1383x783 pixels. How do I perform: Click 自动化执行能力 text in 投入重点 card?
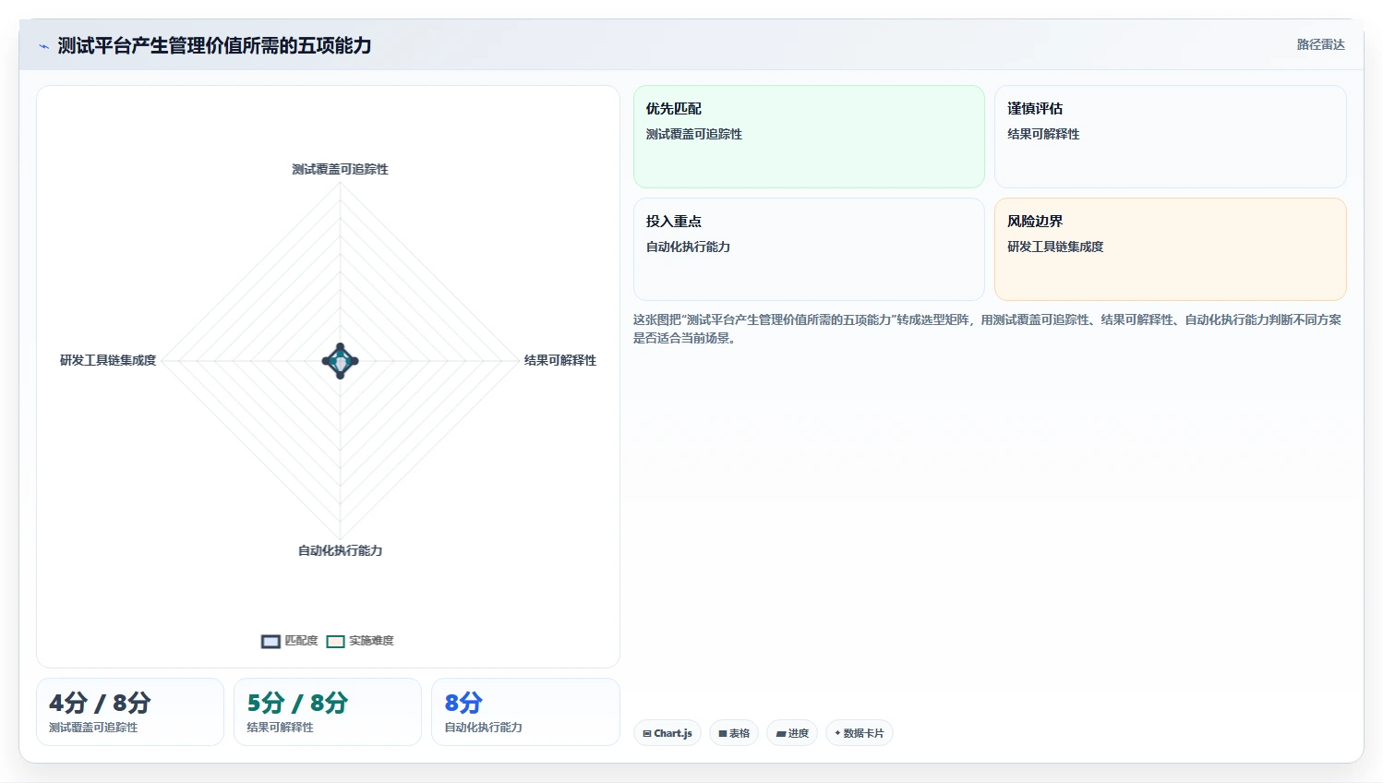click(688, 247)
